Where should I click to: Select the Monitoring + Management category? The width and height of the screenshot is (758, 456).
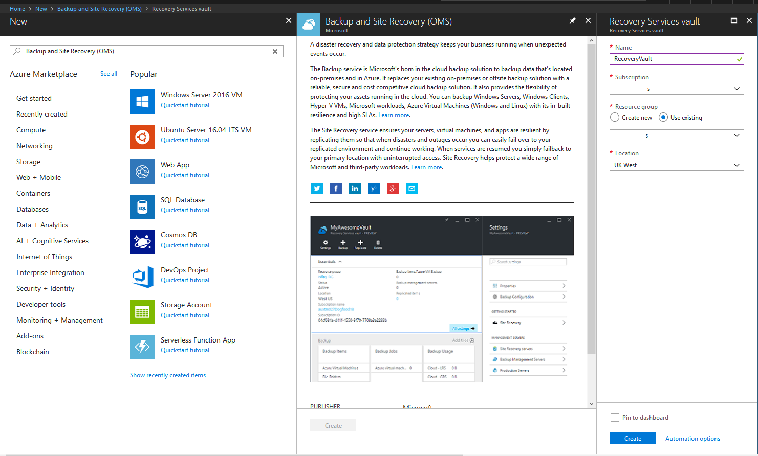[59, 320]
